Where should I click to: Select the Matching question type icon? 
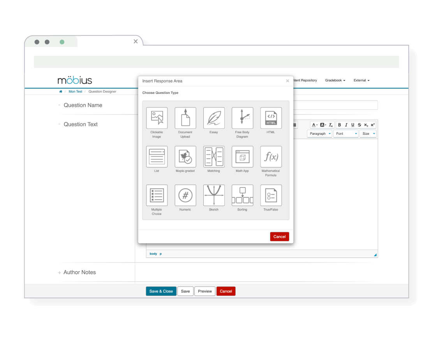[214, 157]
